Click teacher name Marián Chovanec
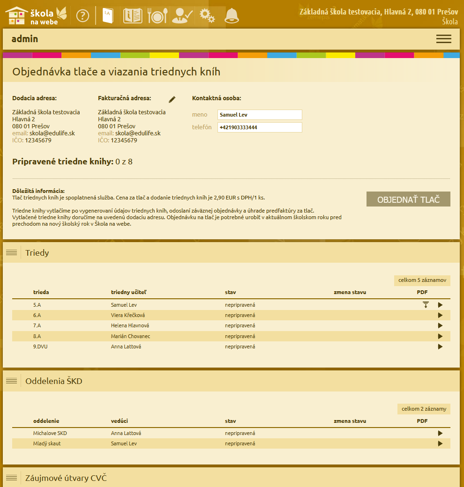The width and height of the screenshot is (464, 487). tap(130, 336)
